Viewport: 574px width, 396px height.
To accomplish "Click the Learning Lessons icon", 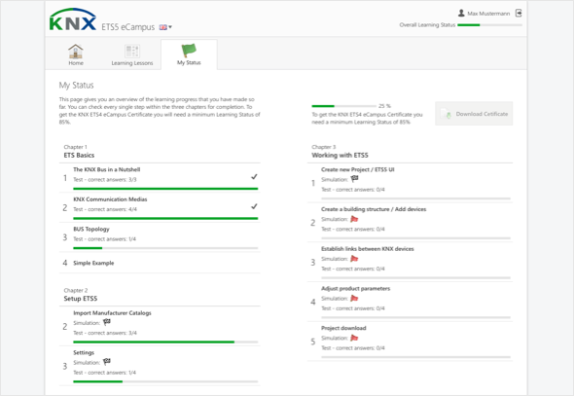I will pos(132,51).
